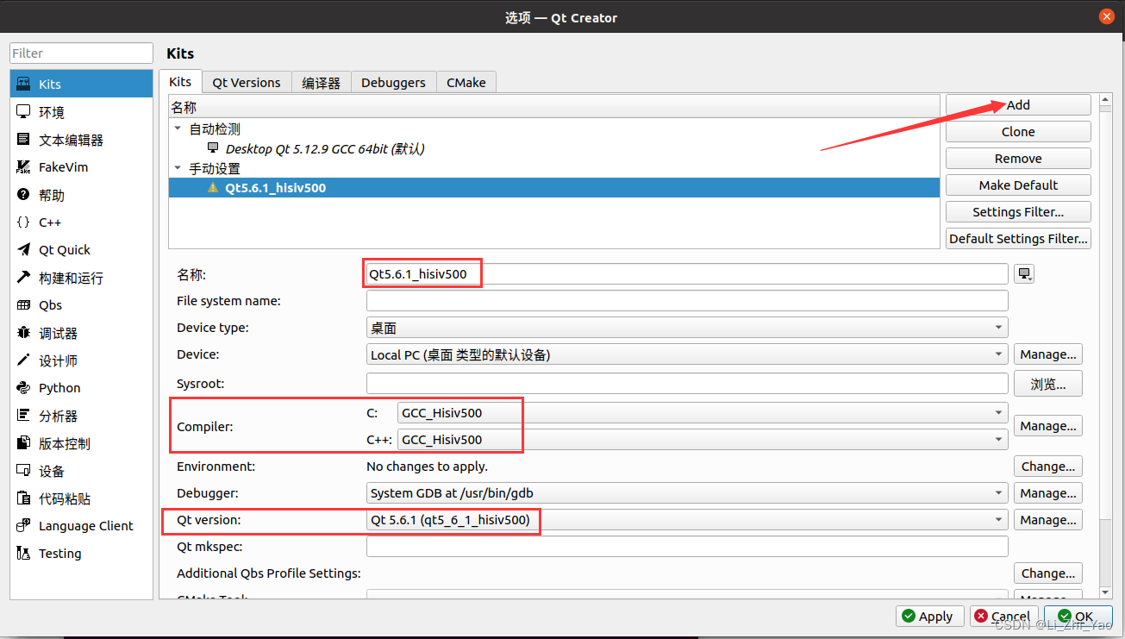
Task: Open the 分析器 settings icon
Action: point(24,415)
